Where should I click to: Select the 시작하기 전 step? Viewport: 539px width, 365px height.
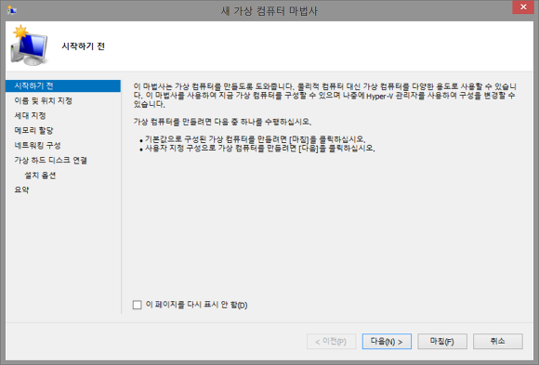(x=63, y=86)
